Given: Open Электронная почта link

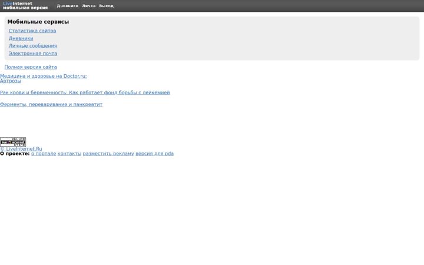Looking at the screenshot, I should 33,53.
